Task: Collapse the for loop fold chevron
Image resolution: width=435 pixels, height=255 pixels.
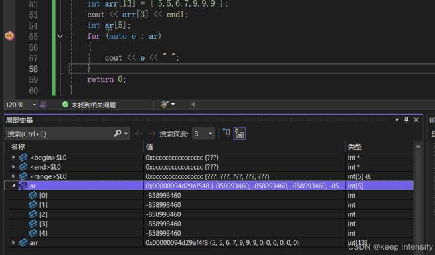Action: point(60,36)
